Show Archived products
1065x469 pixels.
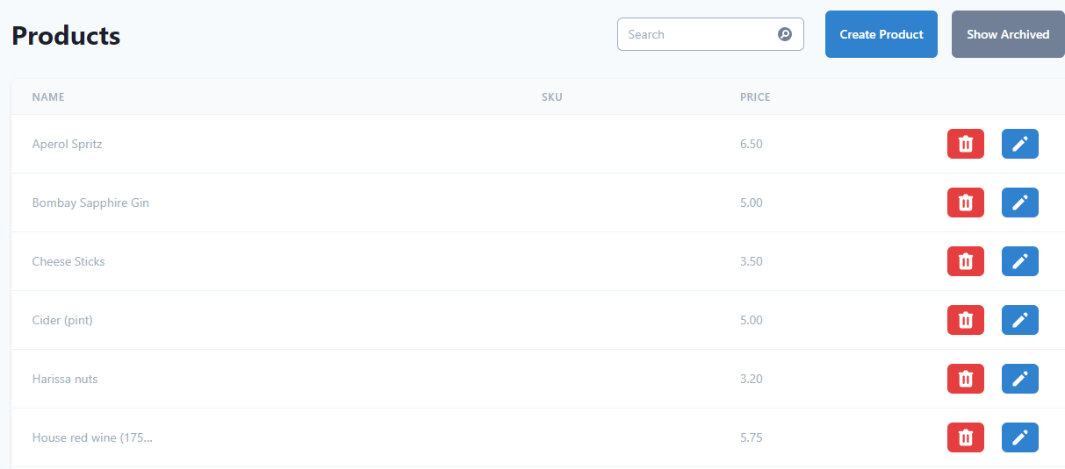pyautogui.click(x=1007, y=34)
